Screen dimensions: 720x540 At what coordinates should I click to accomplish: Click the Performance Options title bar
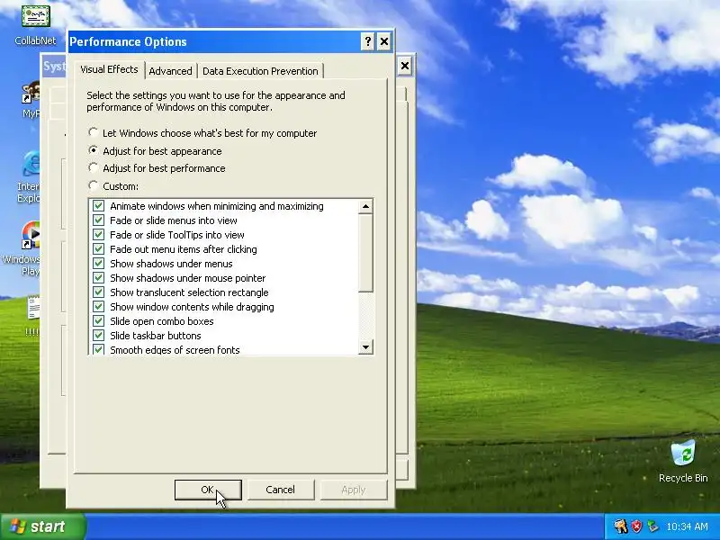pos(213,41)
